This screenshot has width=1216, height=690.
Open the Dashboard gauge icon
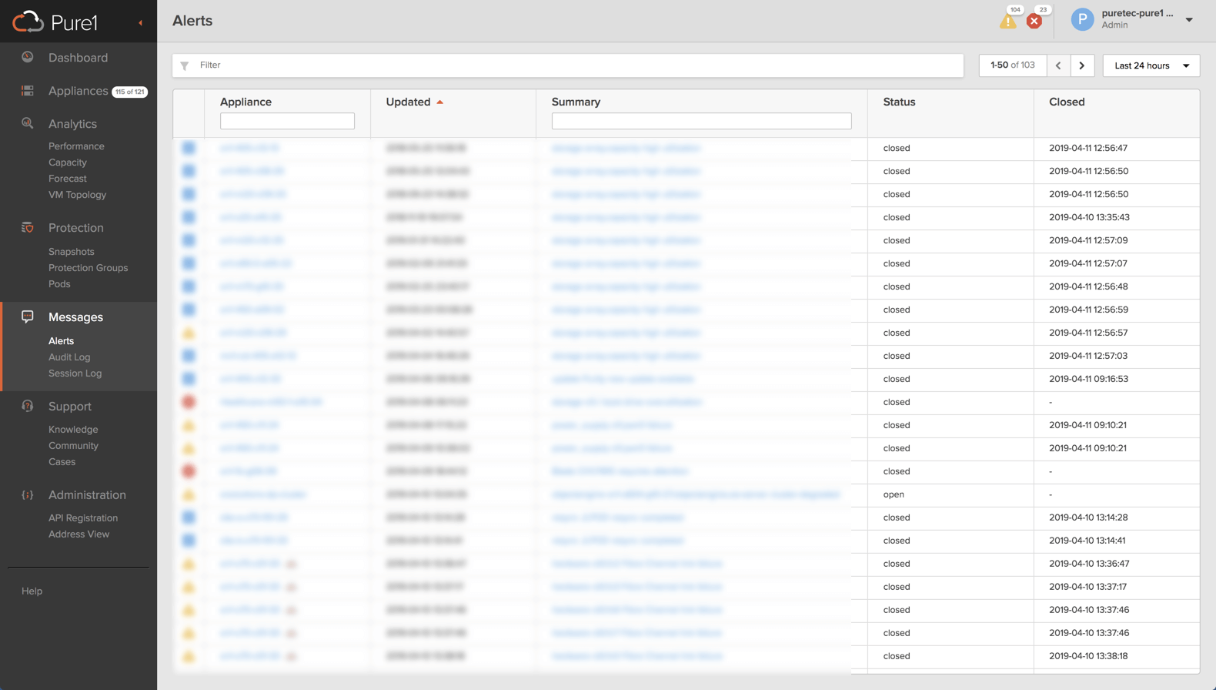[x=28, y=57]
